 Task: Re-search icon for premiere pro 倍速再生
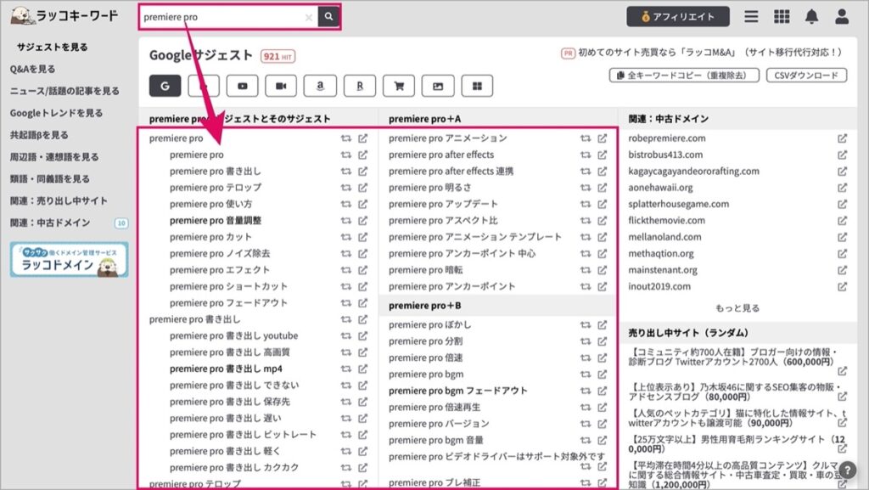(x=586, y=408)
